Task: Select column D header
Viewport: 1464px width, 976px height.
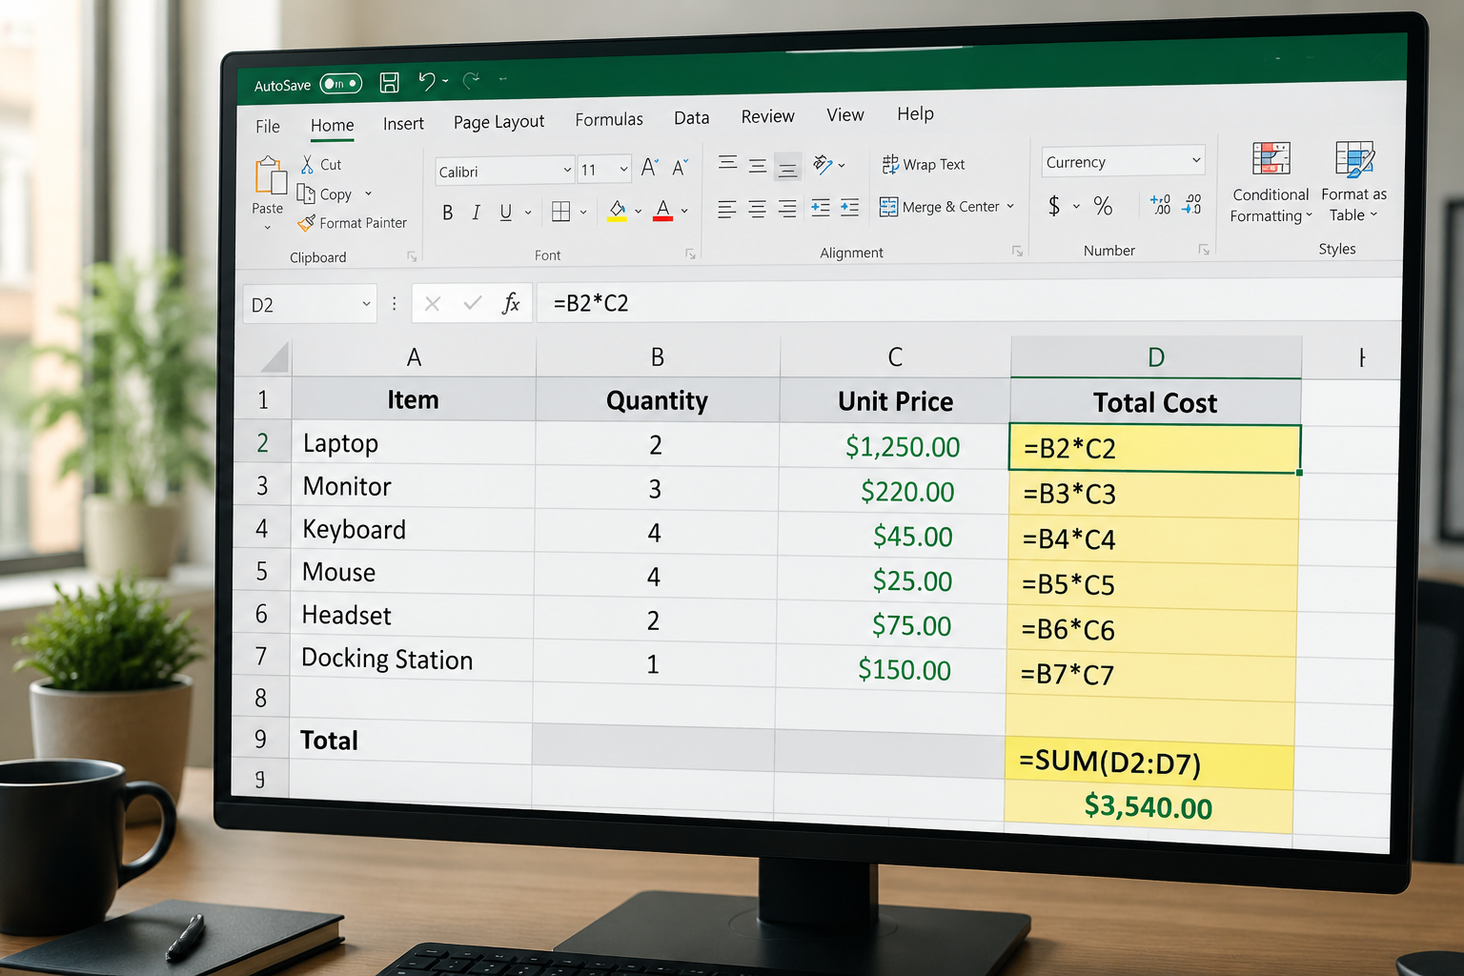Action: [x=1155, y=357]
